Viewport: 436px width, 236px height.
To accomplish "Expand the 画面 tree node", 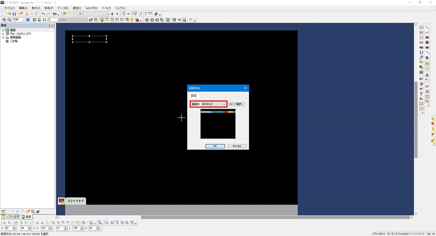I will coord(3,30).
